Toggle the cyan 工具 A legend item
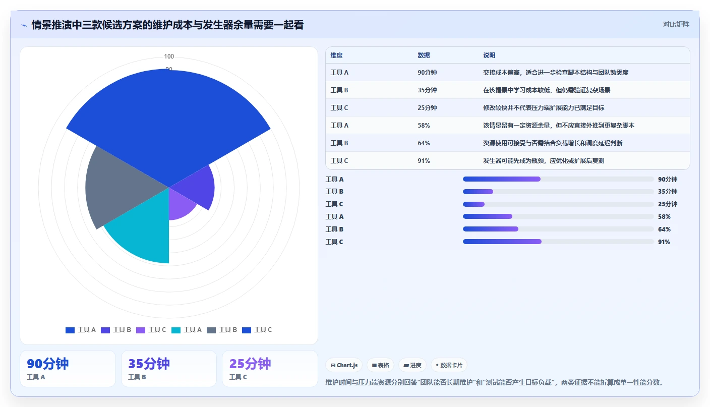This screenshot has height=407, width=710. tap(187, 330)
